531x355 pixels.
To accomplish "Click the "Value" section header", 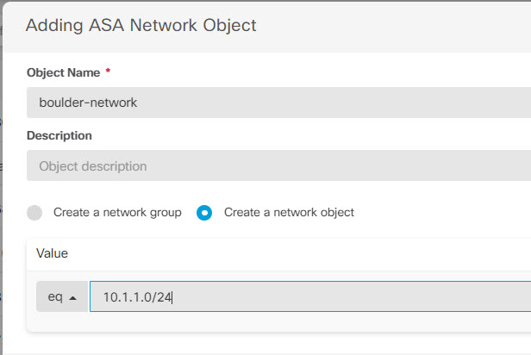I will pyautogui.click(x=52, y=253).
